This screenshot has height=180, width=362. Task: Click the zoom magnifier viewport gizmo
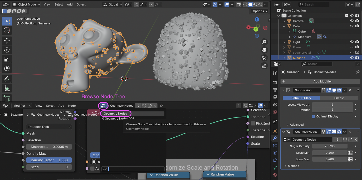pyautogui.click(x=264, y=42)
